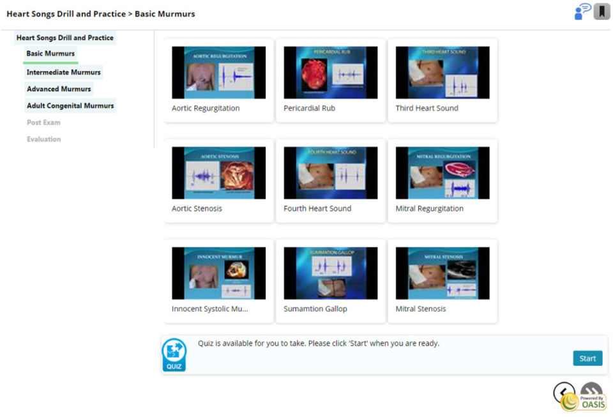Image resolution: width=613 pixels, height=417 pixels.
Task: Start the quiz
Action: click(587, 358)
